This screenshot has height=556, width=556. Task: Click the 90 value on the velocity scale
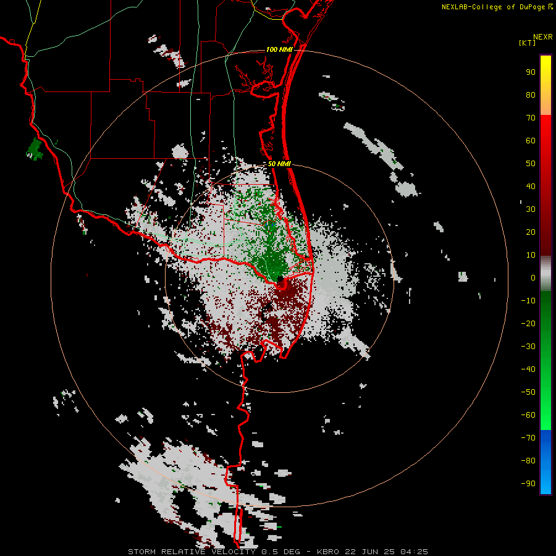pos(531,72)
